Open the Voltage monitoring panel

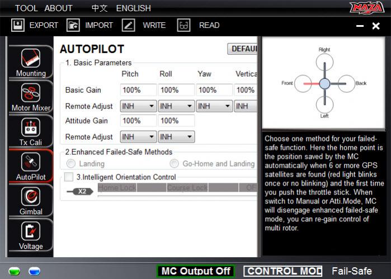pyautogui.click(x=31, y=235)
